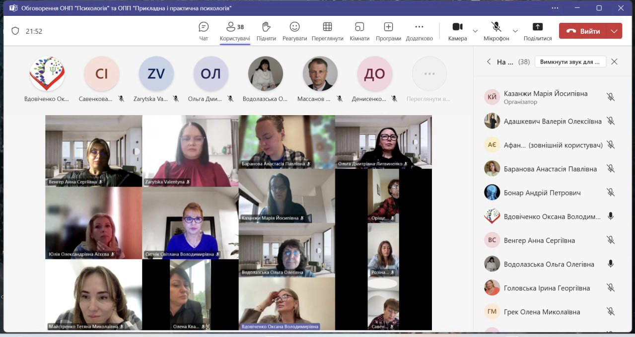Click mic icon for Адашкевич Валерія Олексіївна
This screenshot has width=635, height=337.
611,121
